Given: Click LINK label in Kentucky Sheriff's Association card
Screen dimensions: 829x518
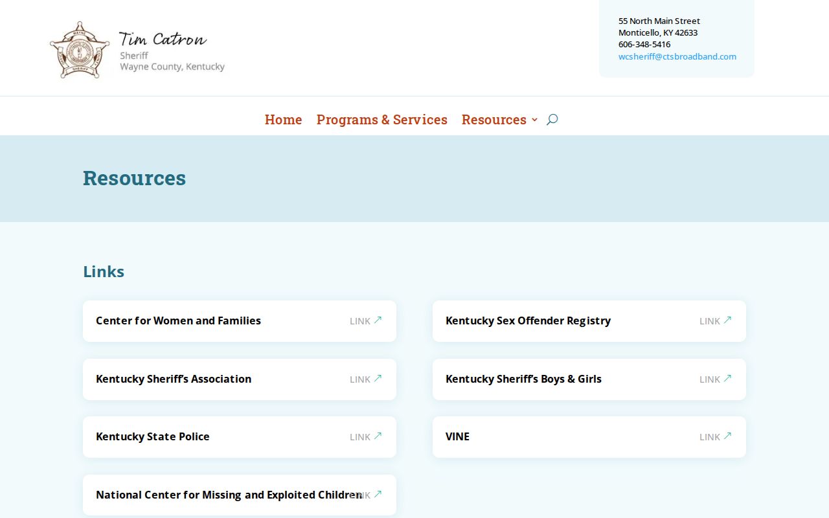Looking at the screenshot, I should (x=360, y=379).
